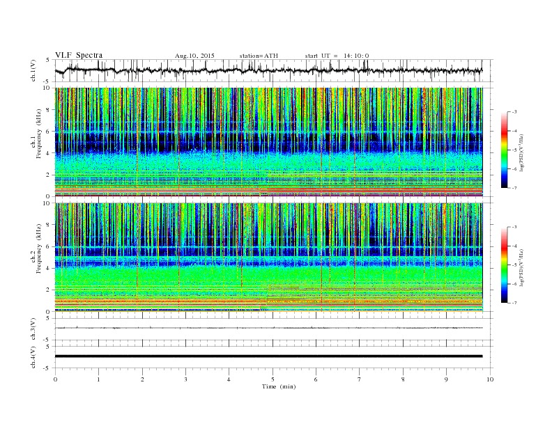Click inside the ch.2 spectrogram panel
The image size is (552, 426).
(x=268, y=257)
